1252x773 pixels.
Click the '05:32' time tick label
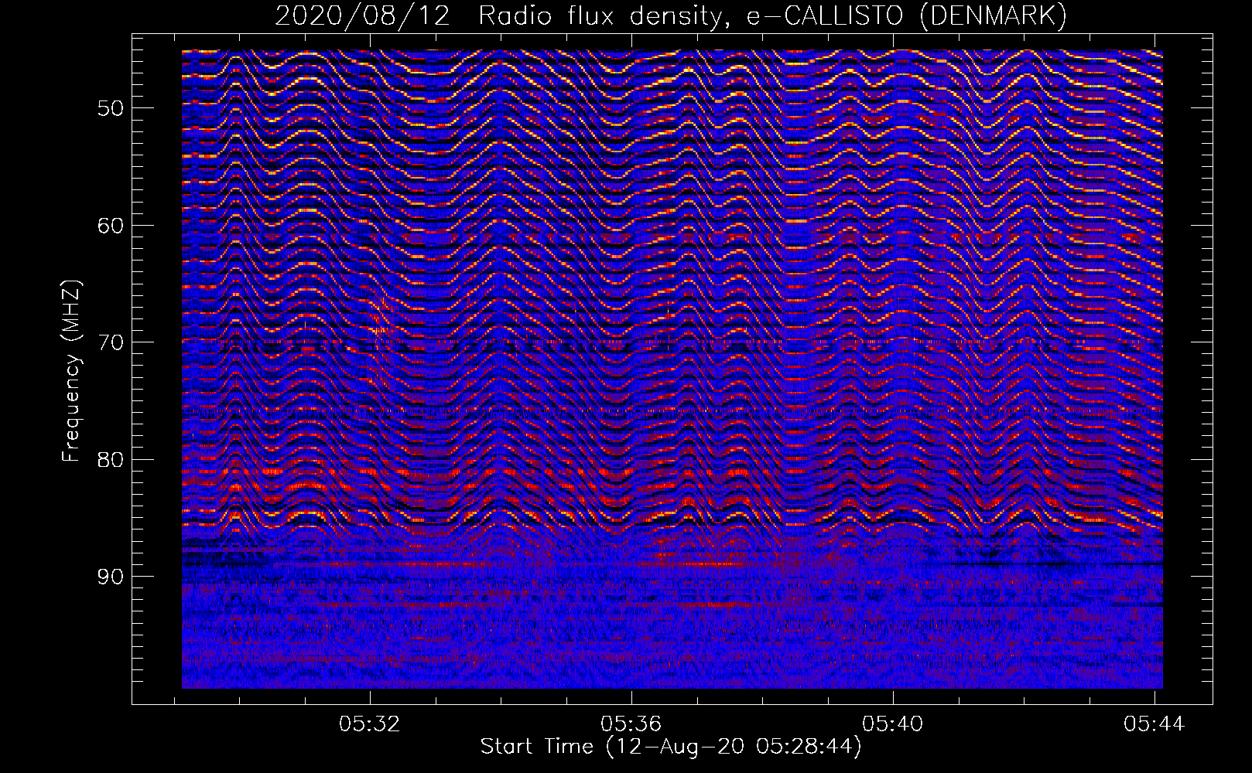pyautogui.click(x=370, y=724)
